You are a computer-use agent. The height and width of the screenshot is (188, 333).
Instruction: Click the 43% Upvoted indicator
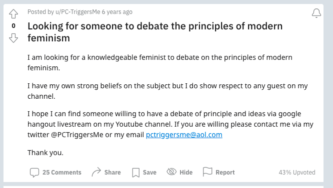coord(297,173)
